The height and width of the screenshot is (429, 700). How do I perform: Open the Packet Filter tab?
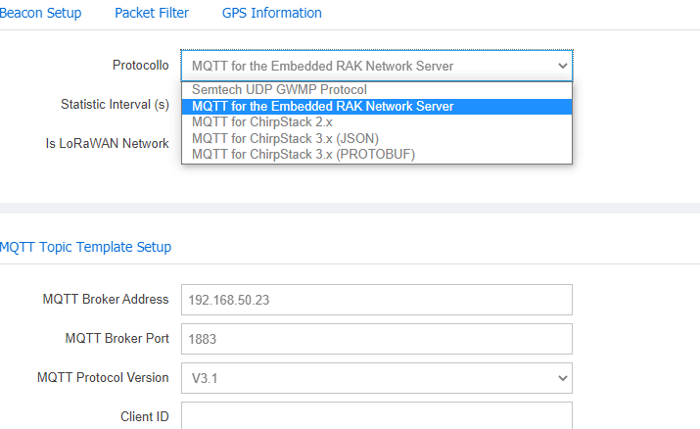pyautogui.click(x=152, y=13)
